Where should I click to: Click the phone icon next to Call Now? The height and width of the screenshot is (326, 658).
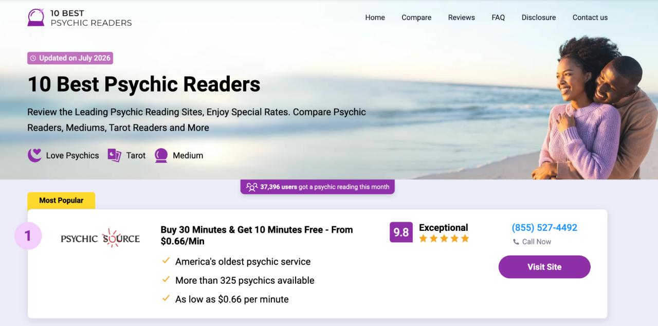coord(516,242)
